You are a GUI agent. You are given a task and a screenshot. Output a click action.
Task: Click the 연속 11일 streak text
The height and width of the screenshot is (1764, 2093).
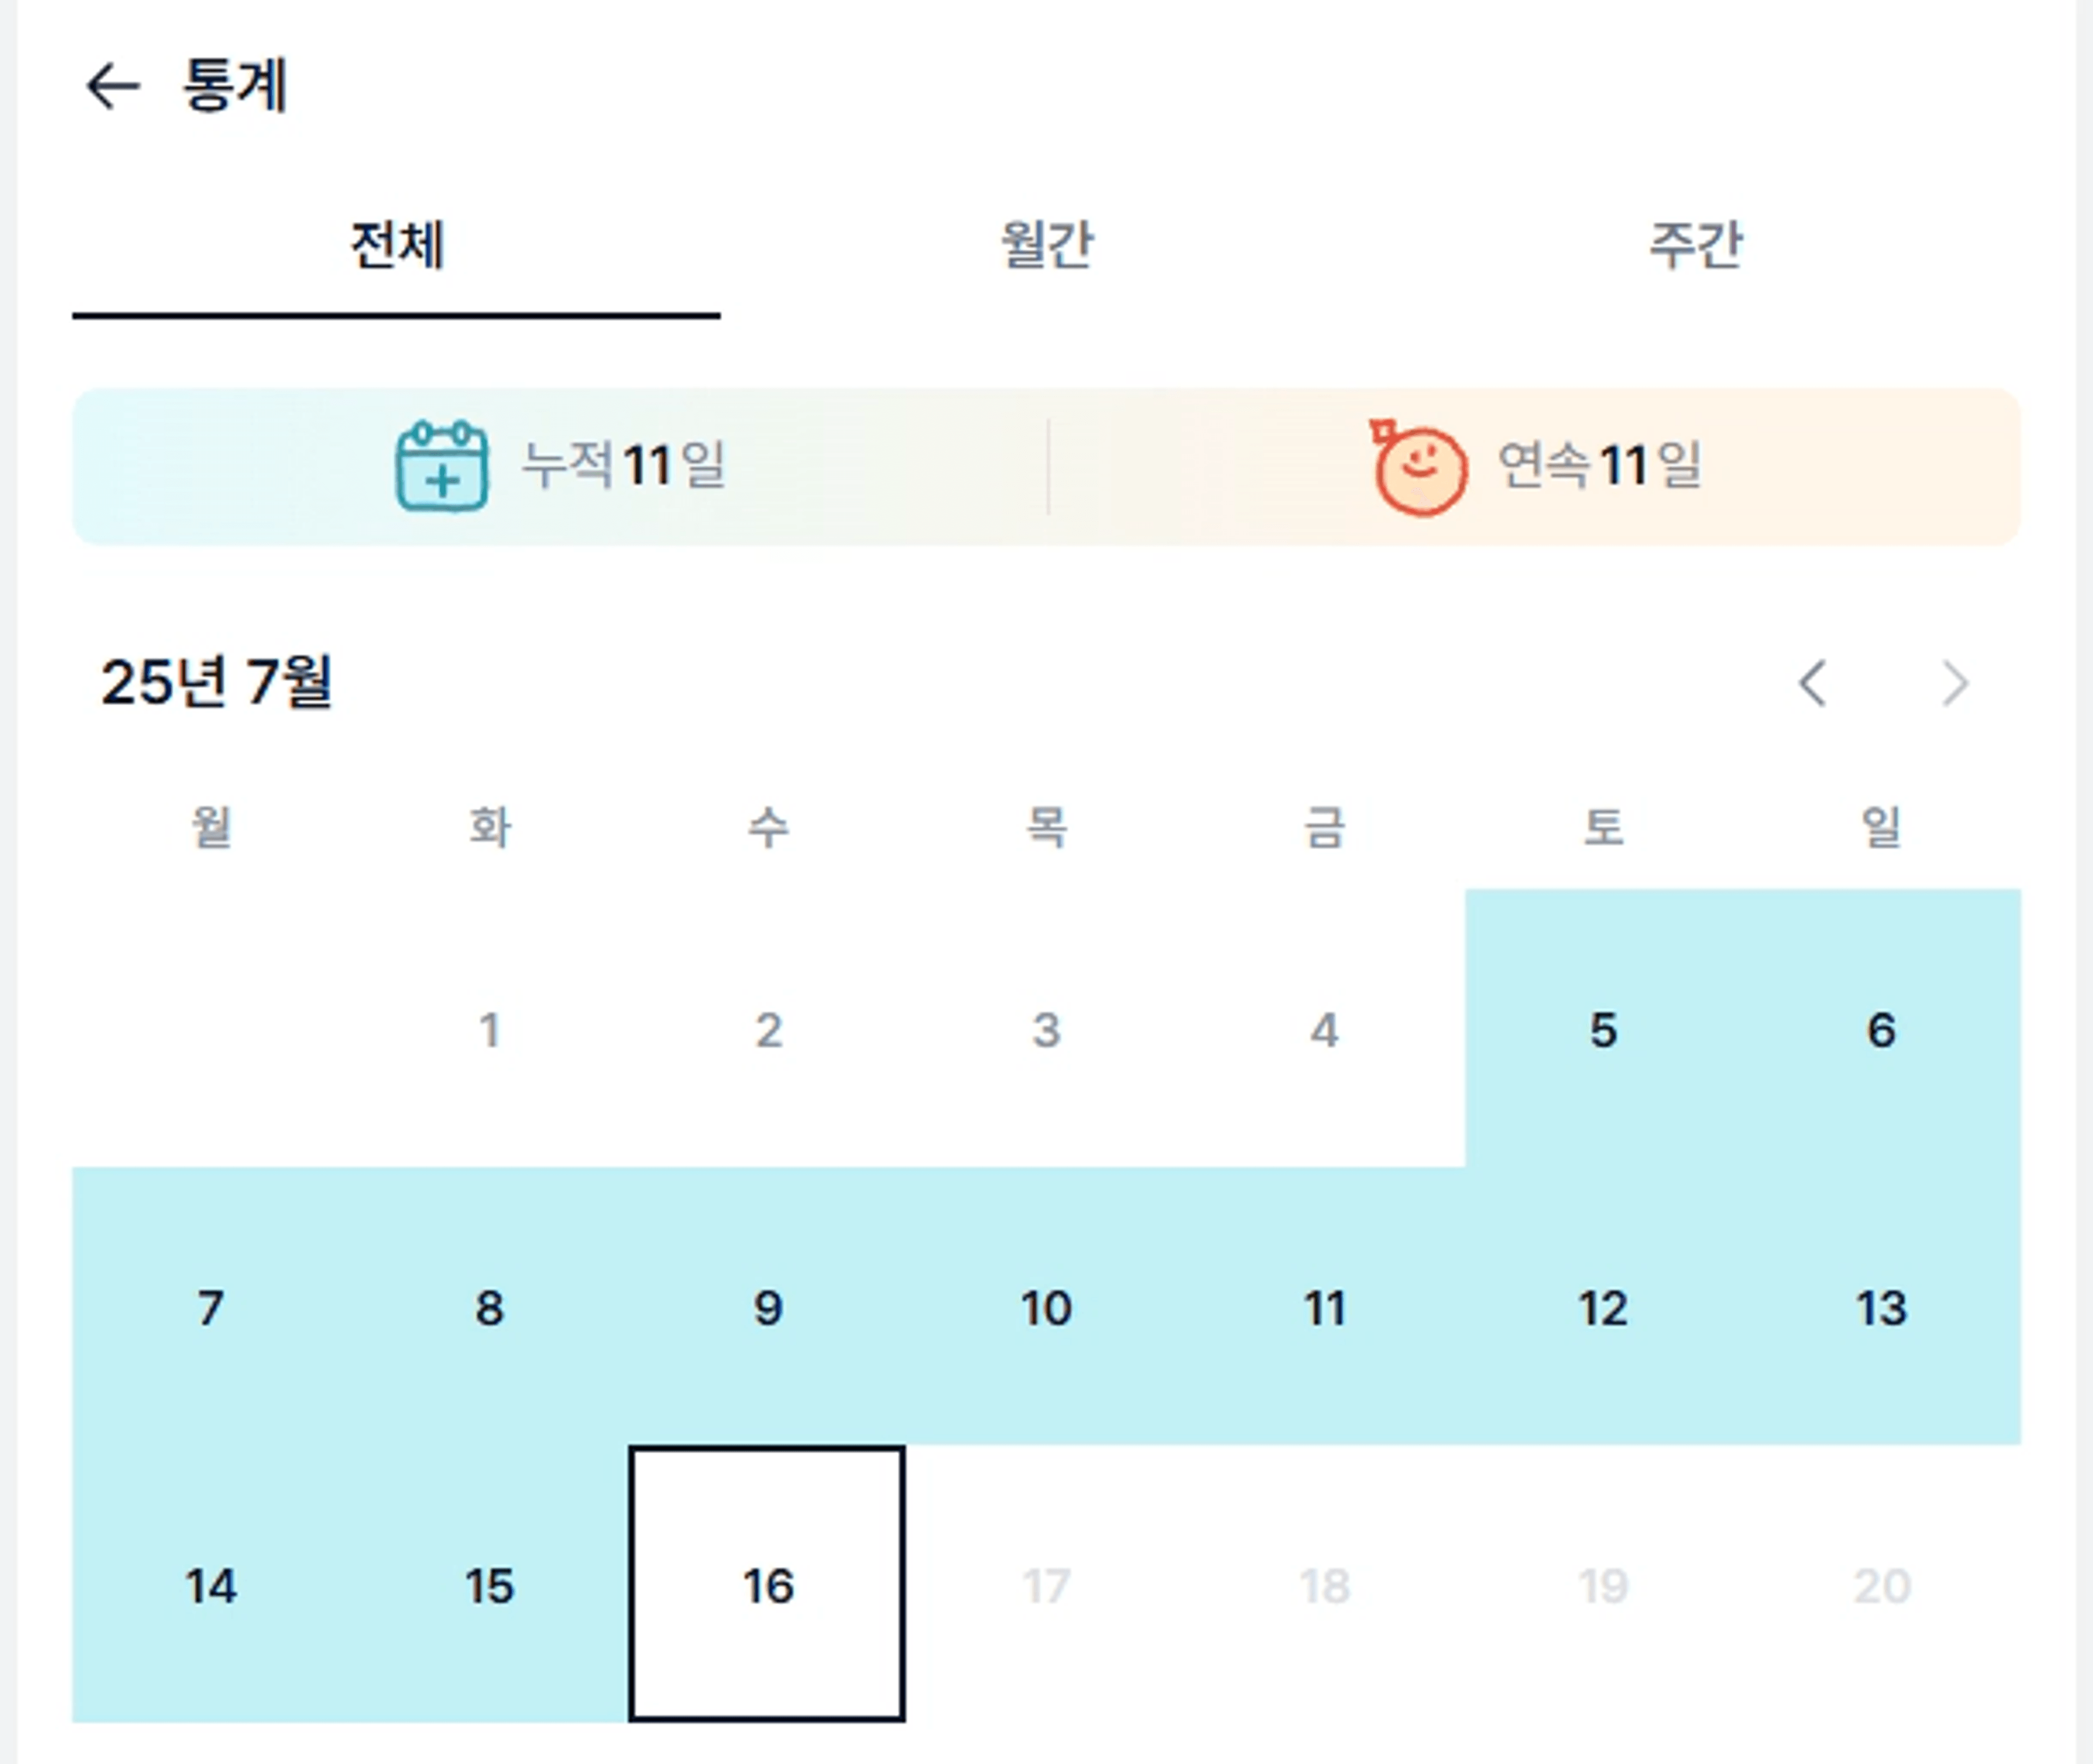click(x=1599, y=465)
